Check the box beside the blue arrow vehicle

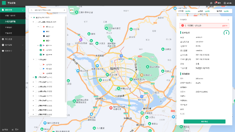pos(41,69)
